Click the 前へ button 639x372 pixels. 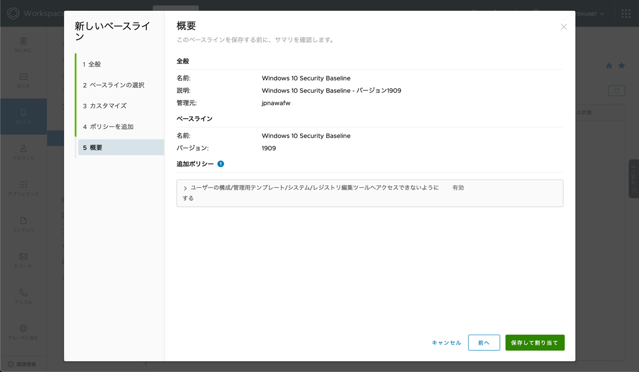pyautogui.click(x=484, y=342)
